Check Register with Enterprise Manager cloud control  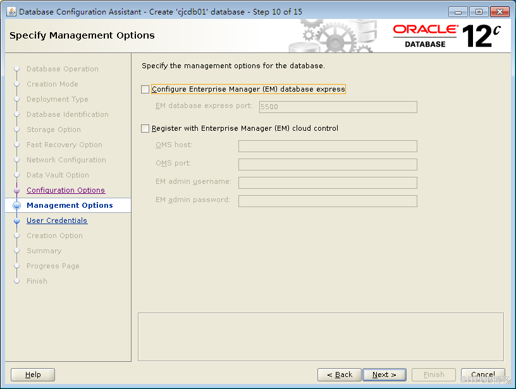pos(145,128)
